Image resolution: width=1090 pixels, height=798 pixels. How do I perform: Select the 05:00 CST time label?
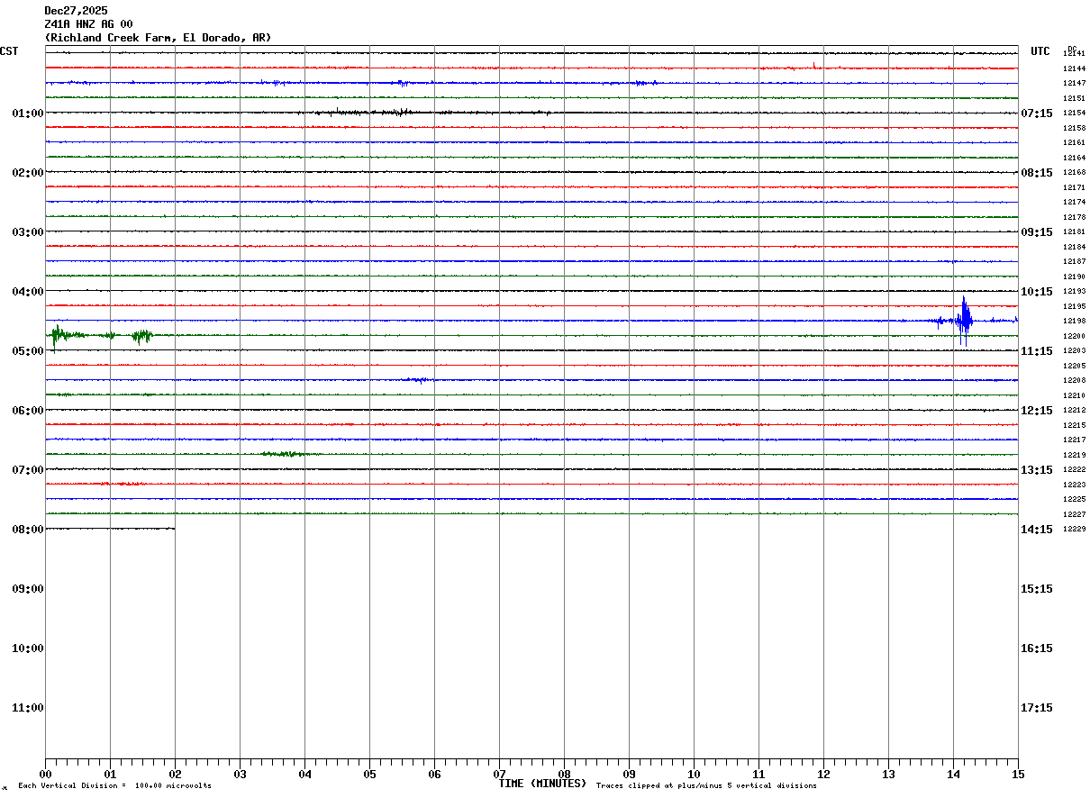(x=28, y=351)
